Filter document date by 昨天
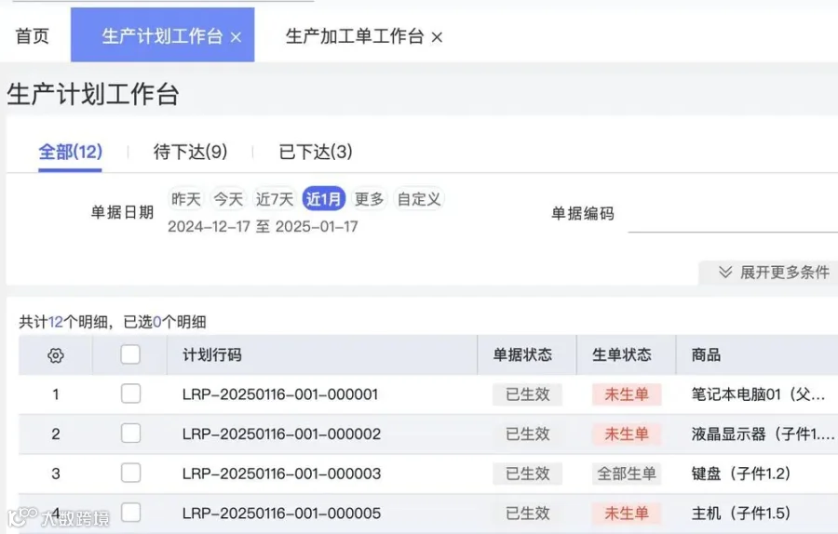838x534 pixels. click(186, 199)
